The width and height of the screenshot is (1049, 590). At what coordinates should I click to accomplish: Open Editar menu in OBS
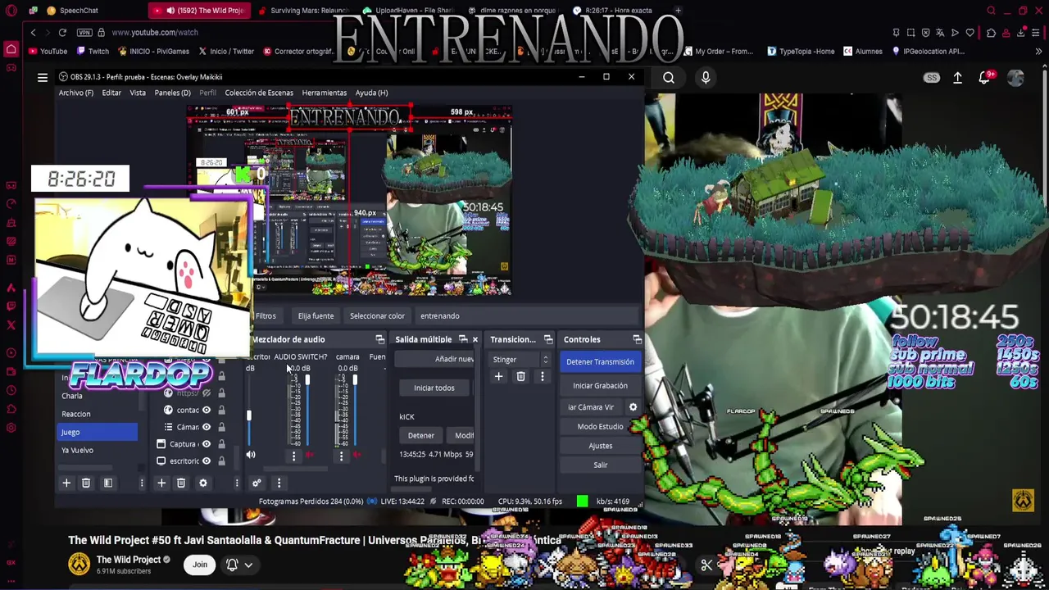coord(111,93)
